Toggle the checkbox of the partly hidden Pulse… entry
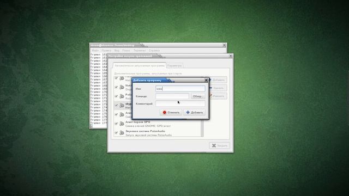Screen dimensions: 349x196 tap(116, 96)
